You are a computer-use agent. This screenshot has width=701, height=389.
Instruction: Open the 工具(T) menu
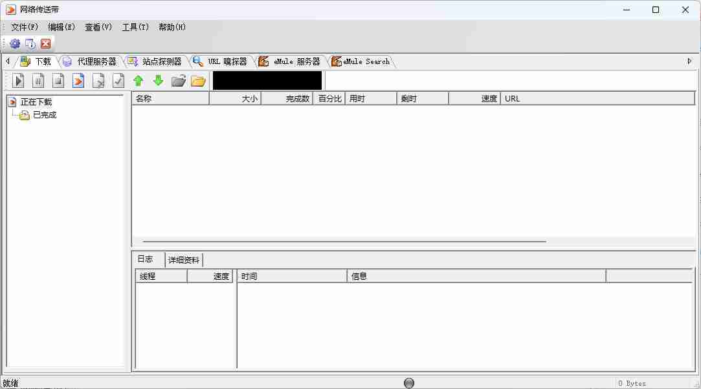[x=135, y=27]
